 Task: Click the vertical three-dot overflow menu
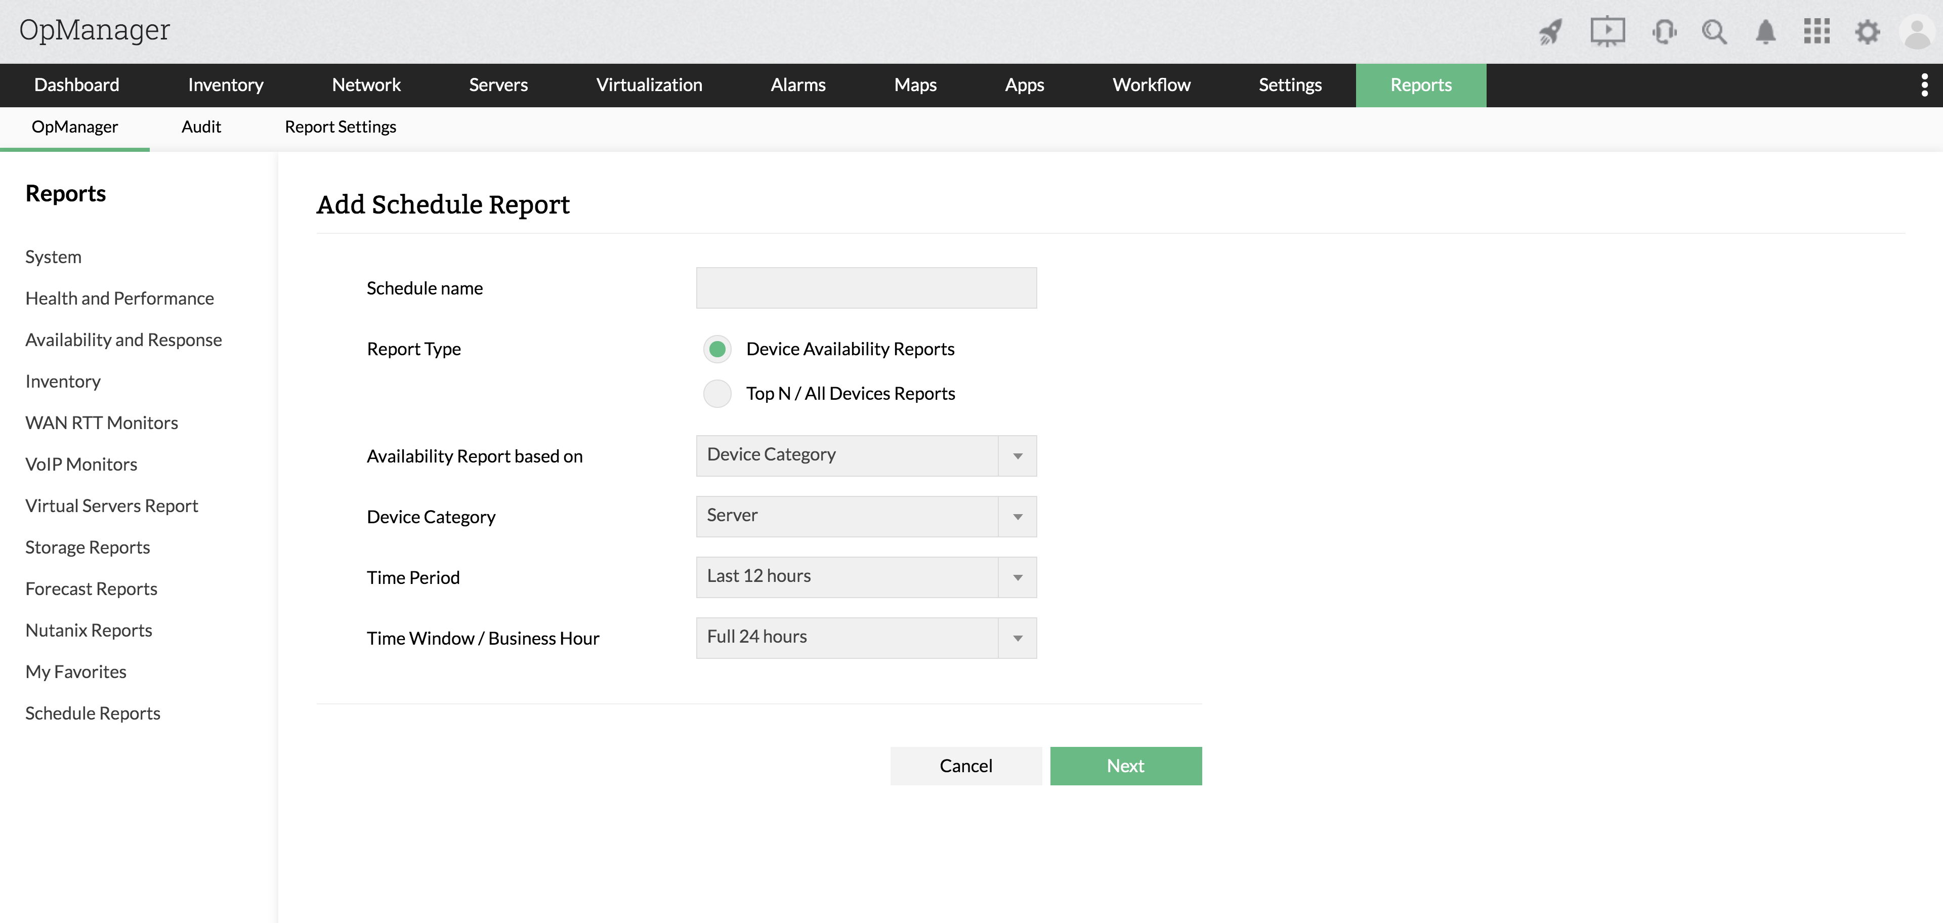click(x=1924, y=85)
